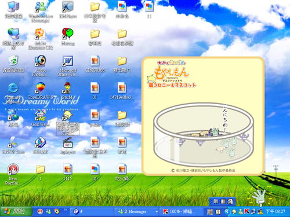Select the CIMG0366 image file
290x217 pixels.
(x=95, y=64)
